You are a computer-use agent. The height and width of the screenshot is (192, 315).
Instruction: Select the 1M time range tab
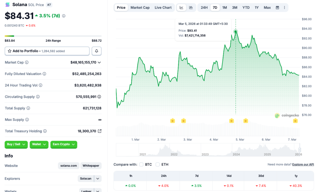225,7
